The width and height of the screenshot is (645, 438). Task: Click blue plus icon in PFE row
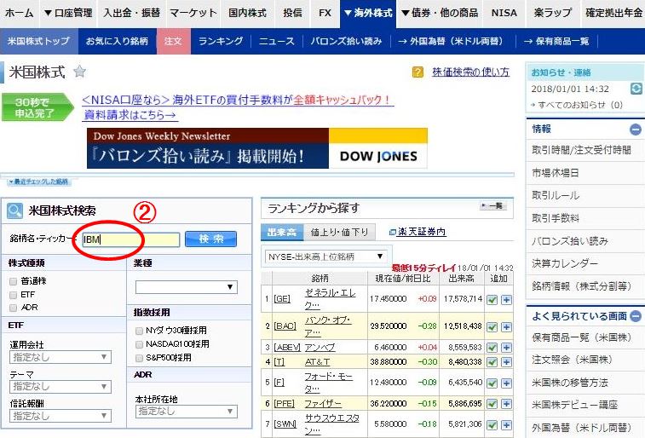tap(506, 403)
